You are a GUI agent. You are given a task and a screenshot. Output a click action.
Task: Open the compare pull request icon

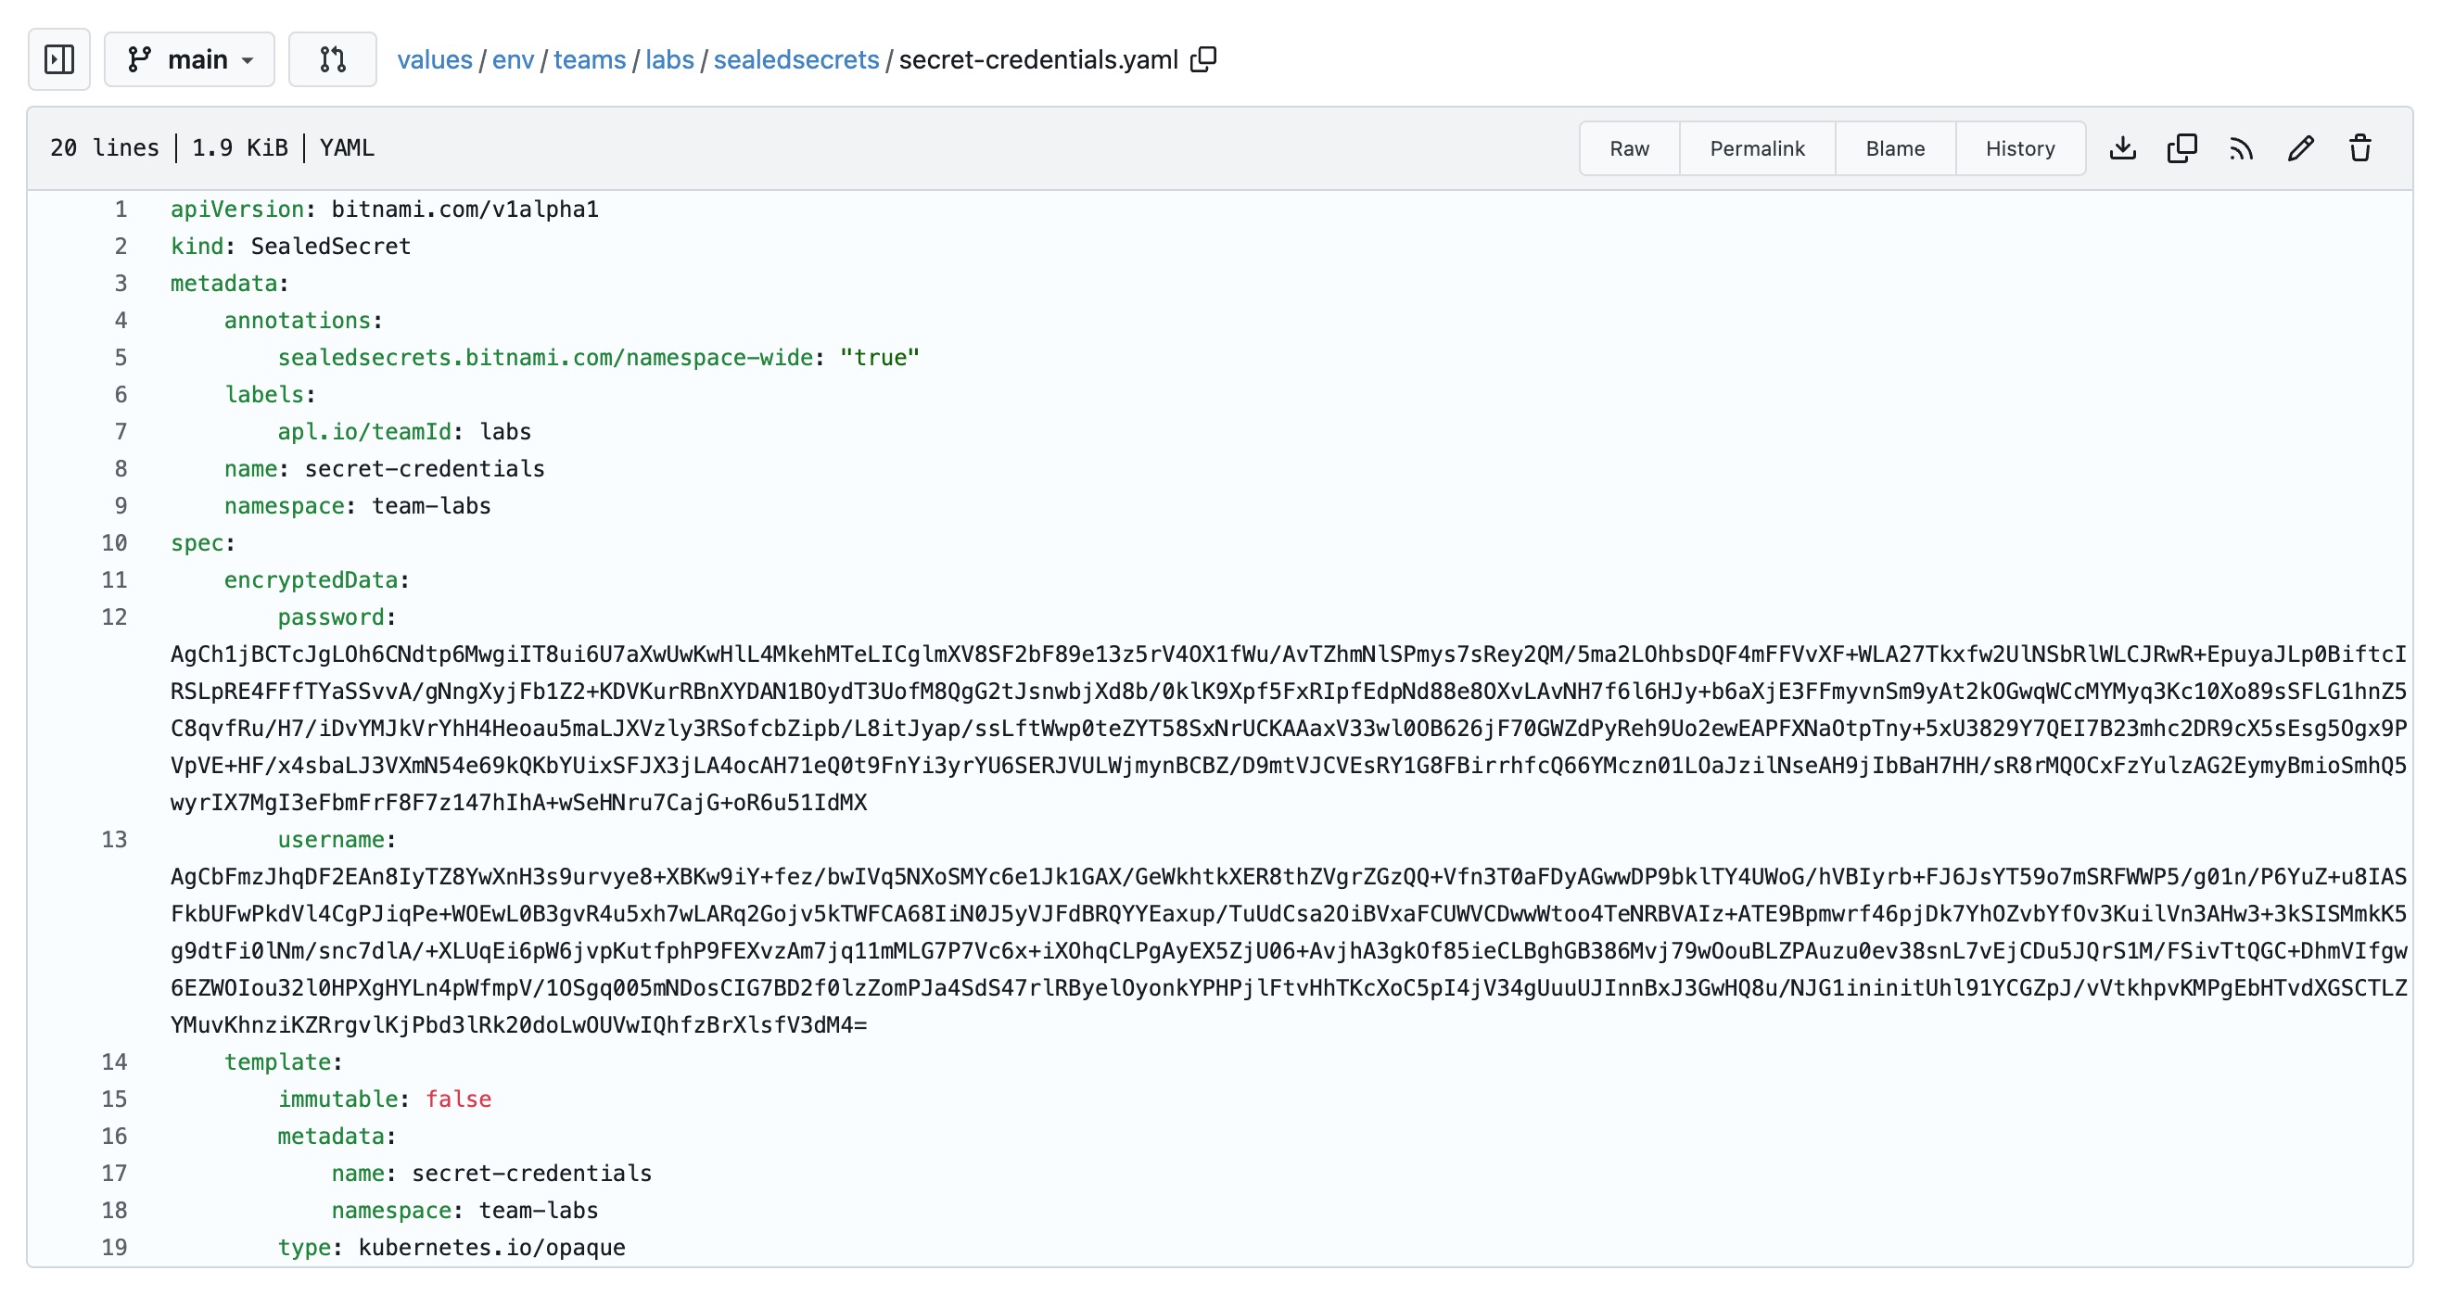pos(332,58)
